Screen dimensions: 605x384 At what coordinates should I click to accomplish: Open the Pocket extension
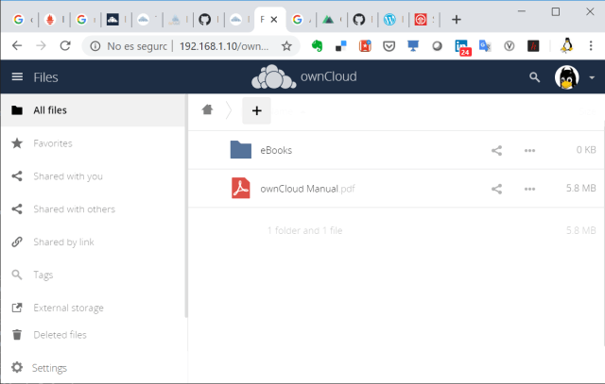(389, 46)
